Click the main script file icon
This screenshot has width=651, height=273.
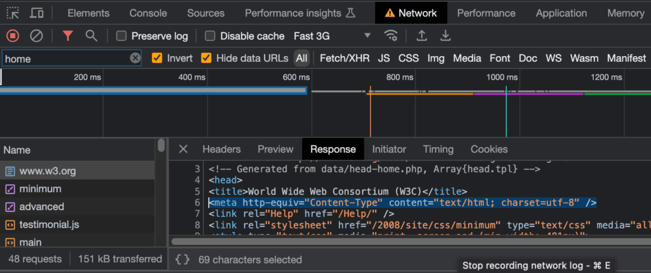click(x=10, y=242)
